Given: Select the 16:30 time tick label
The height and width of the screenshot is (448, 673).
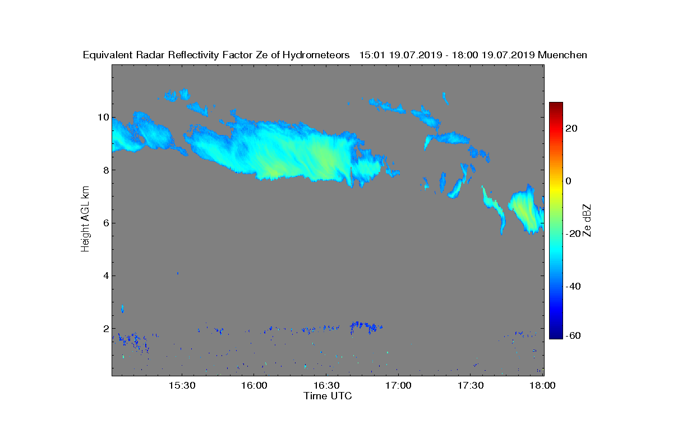Looking at the screenshot, I should (326, 386).
